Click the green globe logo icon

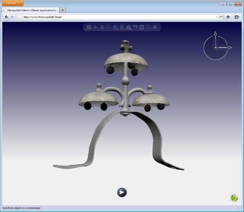[234, 198]
